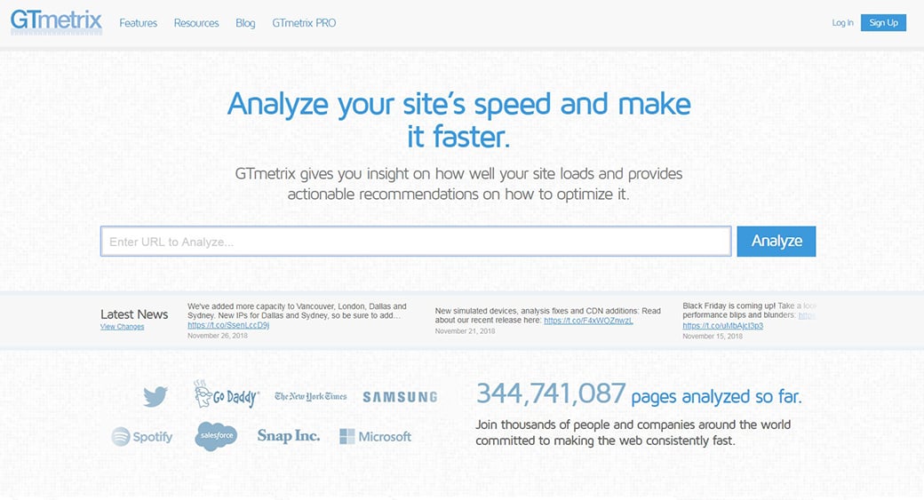Click the GTmetrix logo
The width and height of the screenshot is (924, 500).
[56, 21]
